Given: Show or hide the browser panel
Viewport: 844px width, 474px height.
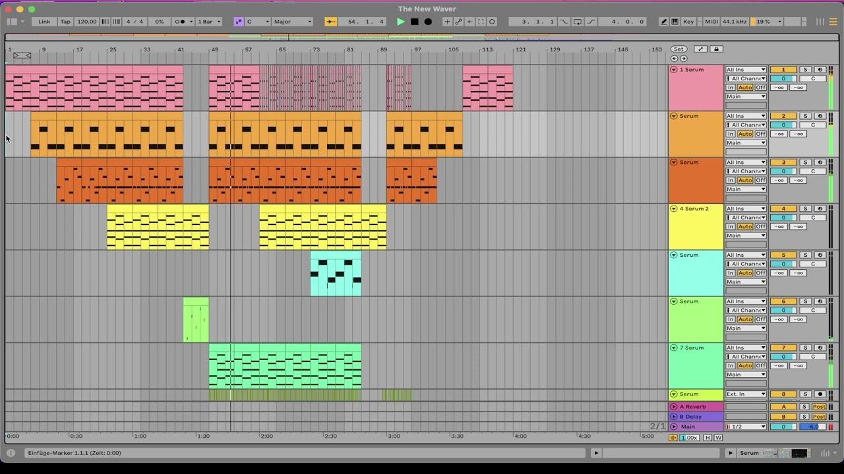Looking at the screenshot, I should 11,22.
